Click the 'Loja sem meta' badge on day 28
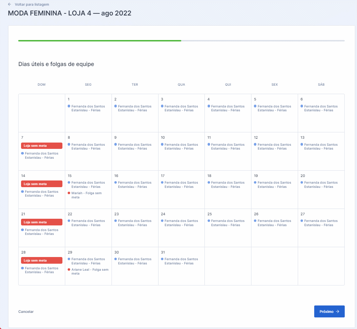357x329 pixels. tap(42, 261)
